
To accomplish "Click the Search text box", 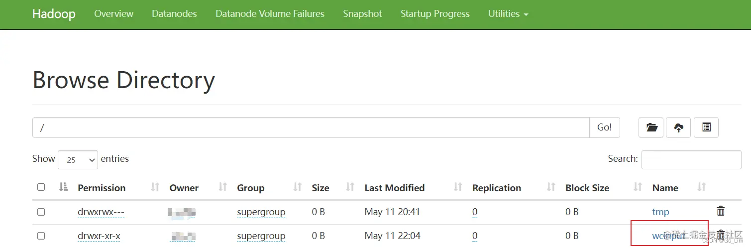I will click(691, 159).
